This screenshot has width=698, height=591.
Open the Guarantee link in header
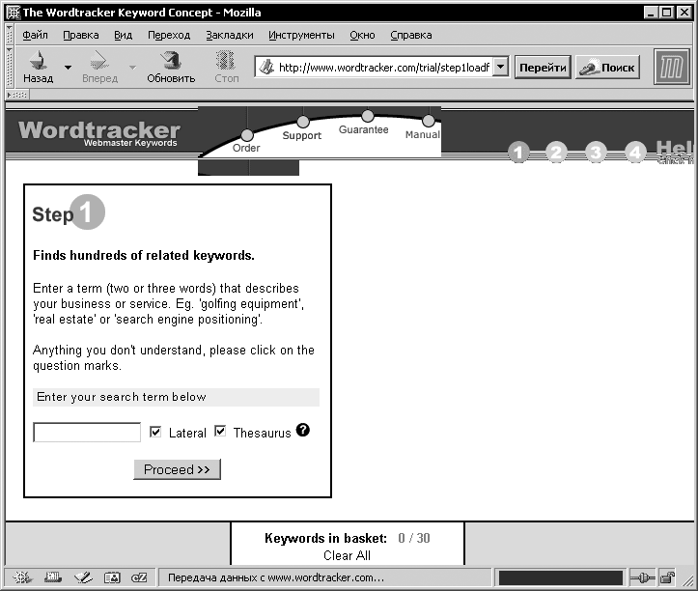pyautogui.click(x=363, y=129)
